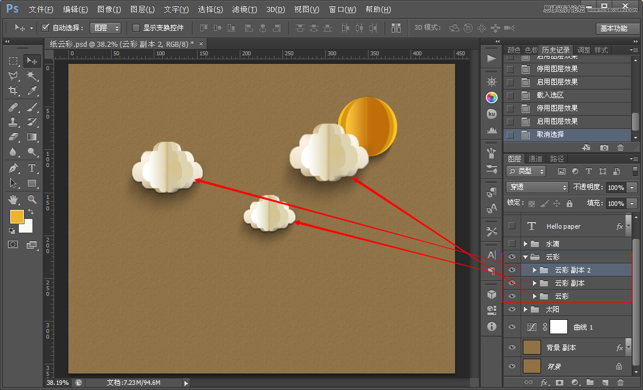Open the 图像(I) menu
This screenshot has width=643, height=390.
pyautogui.click(x=109, y=9)
